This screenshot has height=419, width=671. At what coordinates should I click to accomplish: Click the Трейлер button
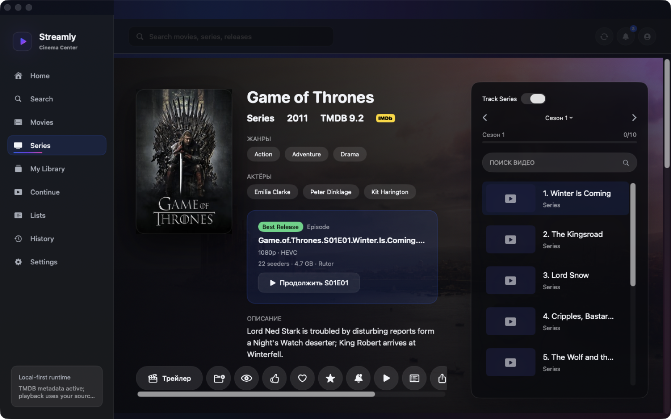tap(169, 378)
